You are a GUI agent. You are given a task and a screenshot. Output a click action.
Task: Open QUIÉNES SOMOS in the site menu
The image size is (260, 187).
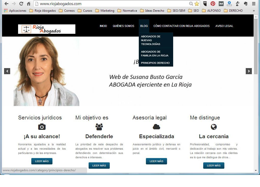124,26
